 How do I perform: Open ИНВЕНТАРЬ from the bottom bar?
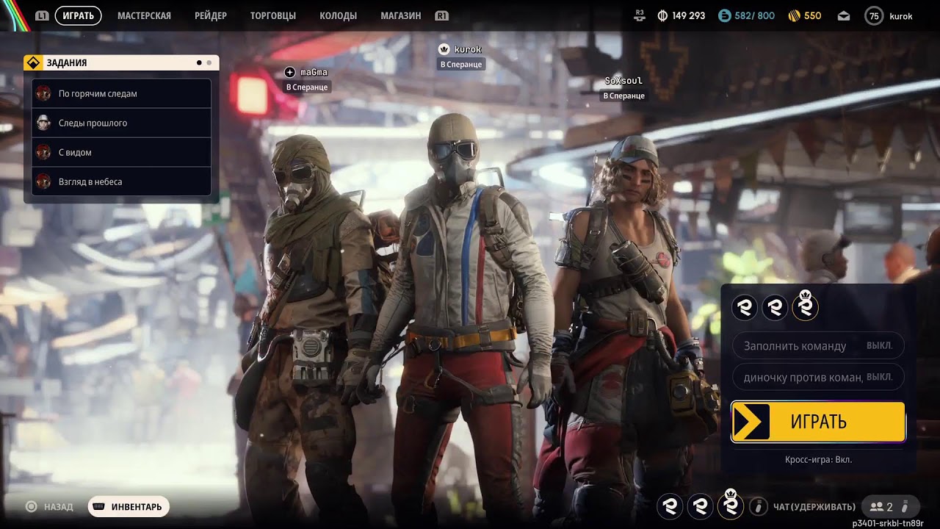pos(129,506)
